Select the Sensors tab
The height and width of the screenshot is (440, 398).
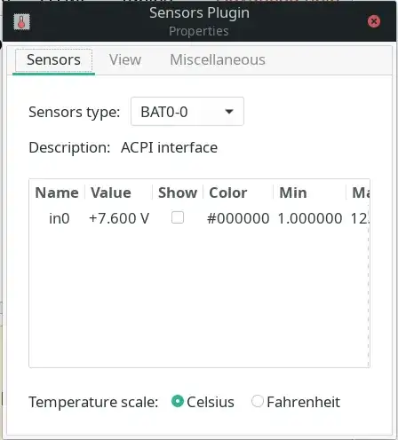tap(53, 60)
